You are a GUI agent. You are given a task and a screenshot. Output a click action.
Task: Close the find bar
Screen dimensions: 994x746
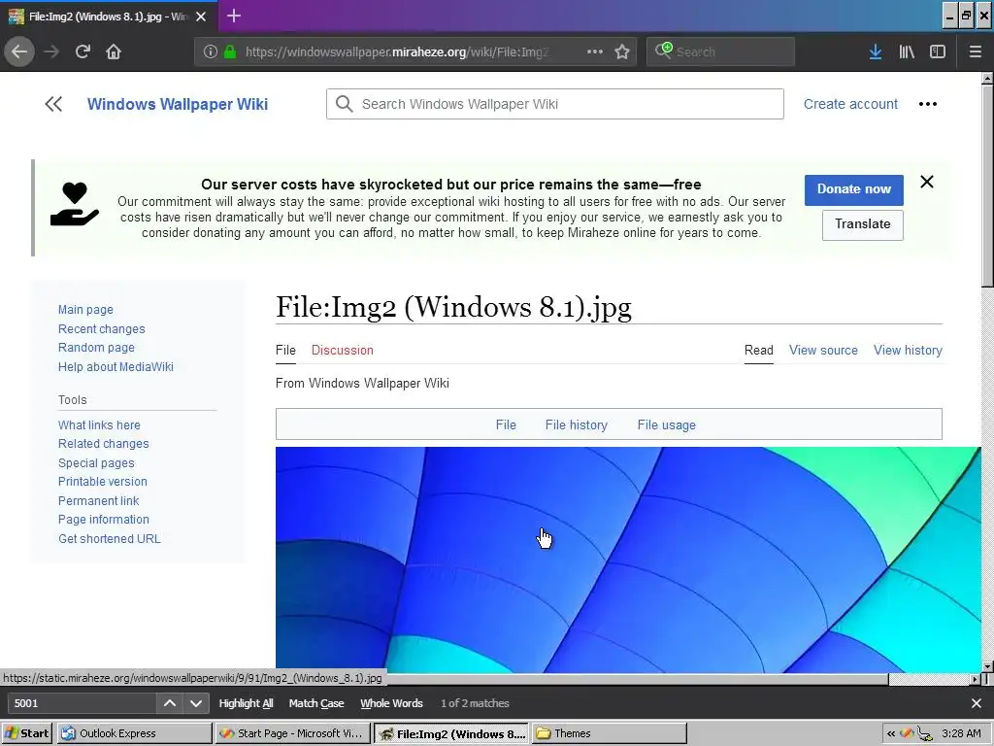click(x=977, y=703)
